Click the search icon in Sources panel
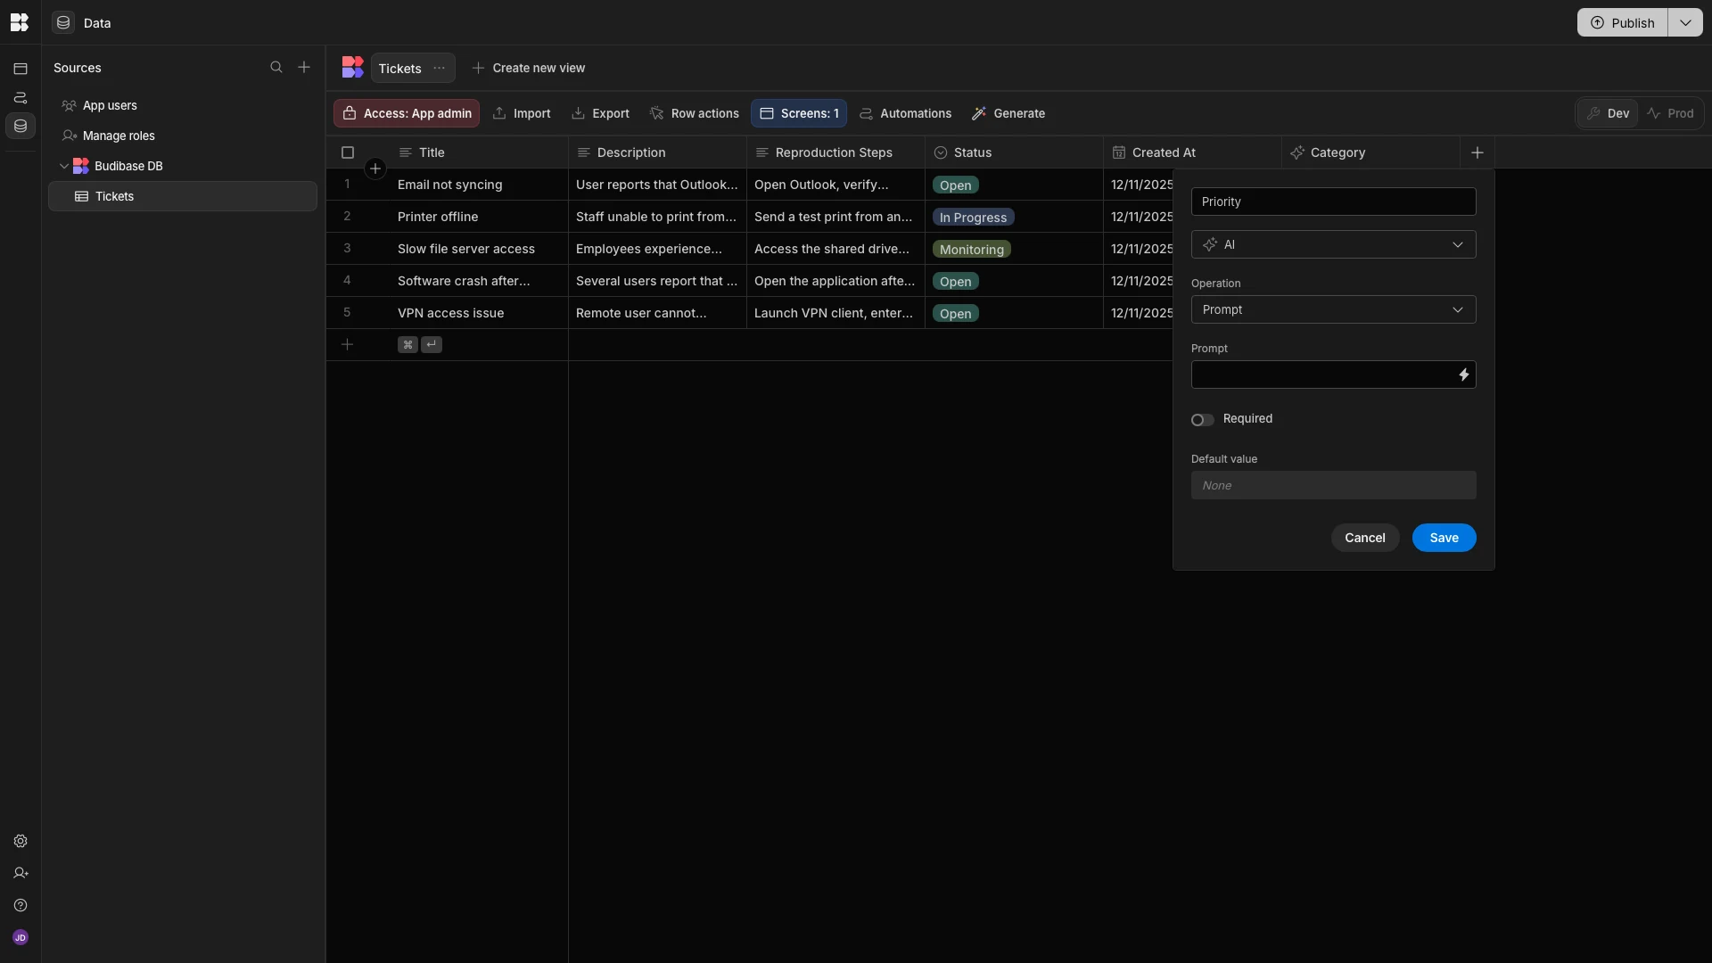Image resolution: width=1712 pixels, height=963 pixels. point(276,68)
